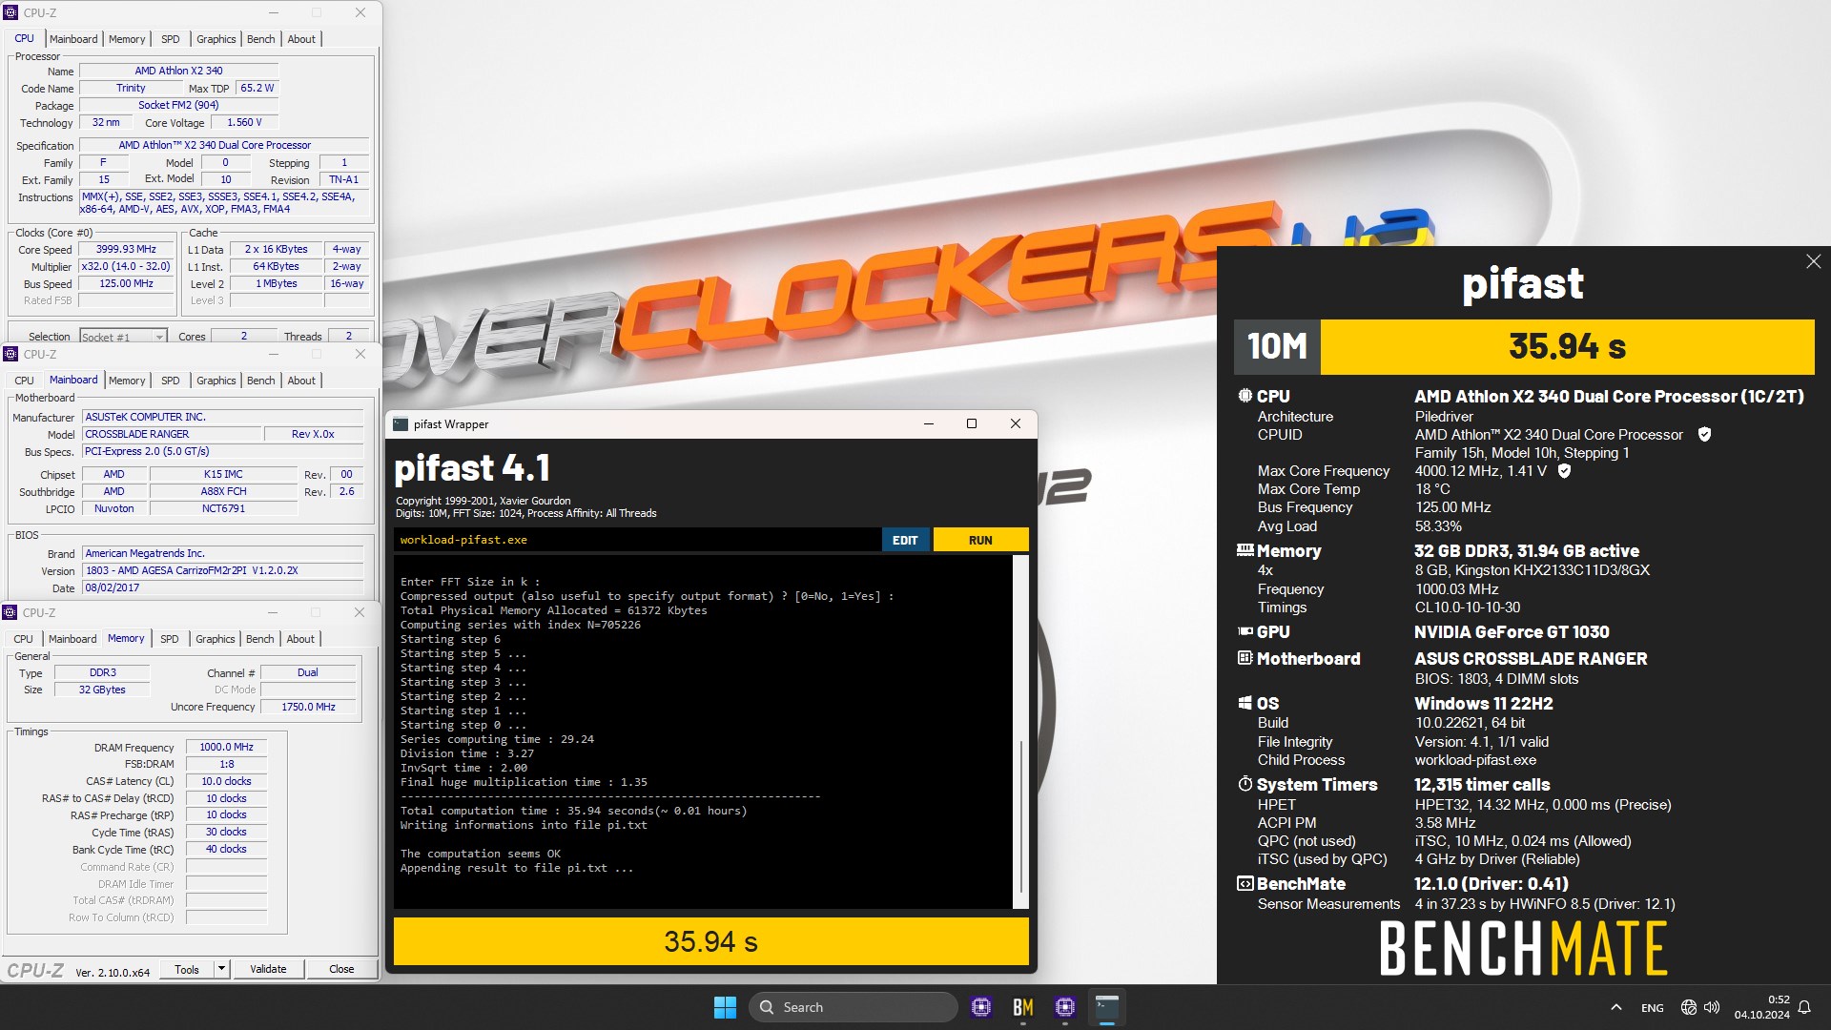Image resolution: width=1831 pixels, height=1030 pixels.
Task: Select CPU tab in Mainboard CPU-Z window
Action: pos(24,381)
